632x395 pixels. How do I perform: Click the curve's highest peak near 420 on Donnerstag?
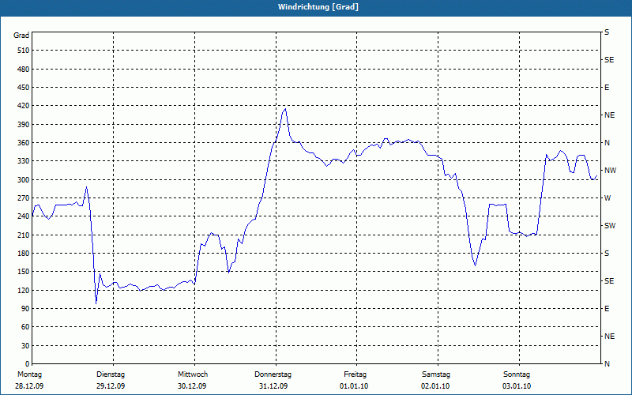point(285,109)
